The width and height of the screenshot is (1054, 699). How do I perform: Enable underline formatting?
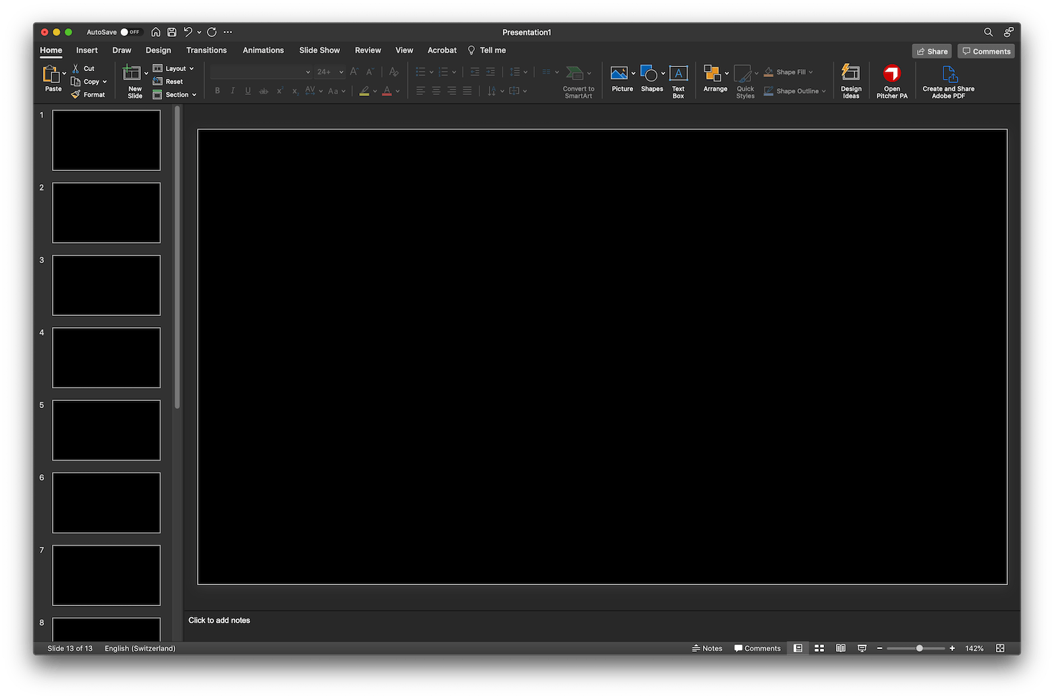(x=247, y=91)
